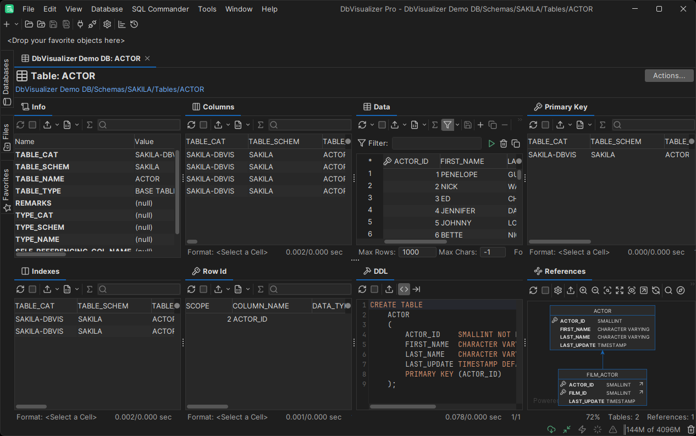Reload the DDL panel

click(x=362, y=289)
